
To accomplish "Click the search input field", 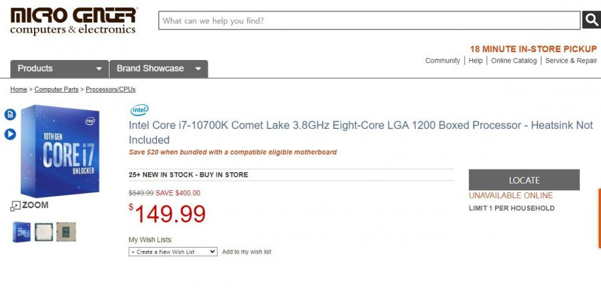I will [369, 20].
